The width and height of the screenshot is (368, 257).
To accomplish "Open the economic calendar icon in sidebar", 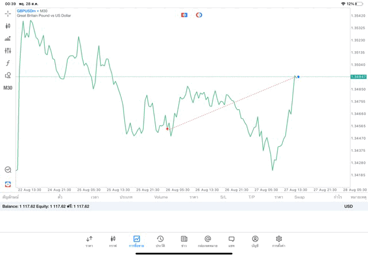I will (8, 170).
